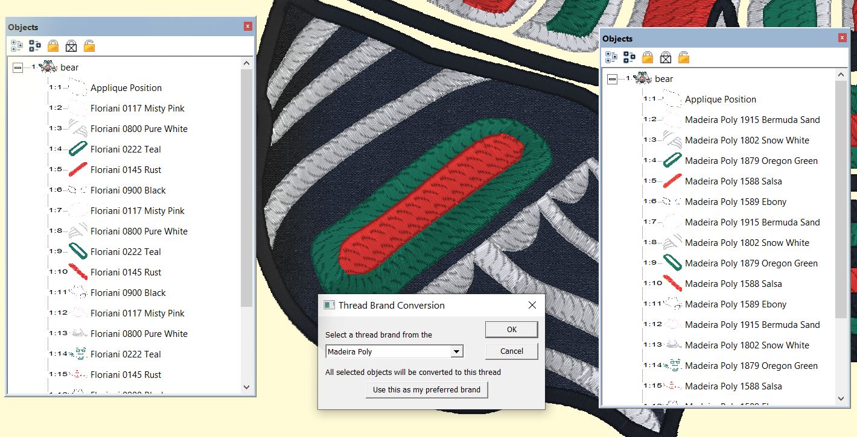
Task: Select 1:9 Floriani 0222 Teal object
Action: click(126, 252)
